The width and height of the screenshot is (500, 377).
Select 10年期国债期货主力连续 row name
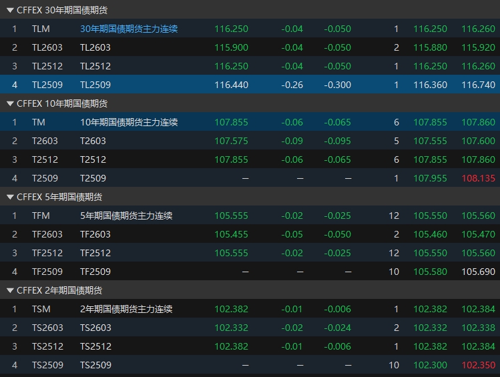(x=129, y=122)
